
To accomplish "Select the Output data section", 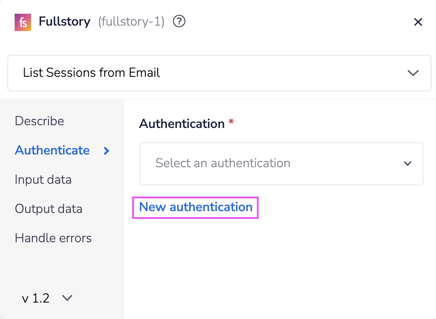I will 48,209.
